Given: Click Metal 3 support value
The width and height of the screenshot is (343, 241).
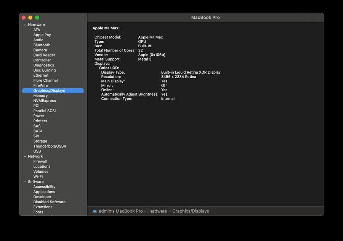Looking at the screenshot, I should coord(144,59).
